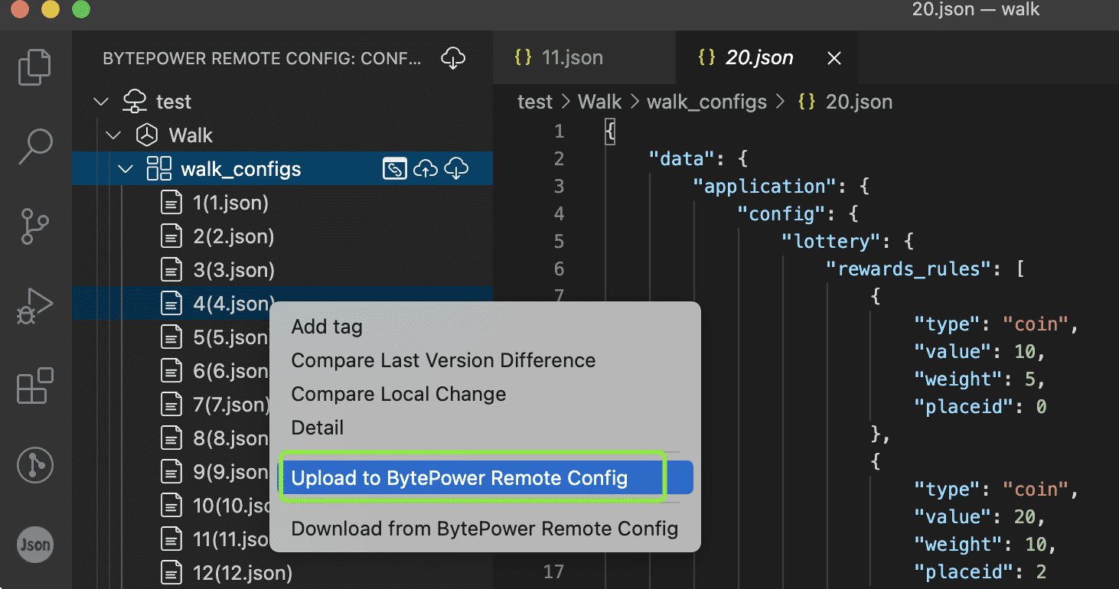This screenshot has width=1119, height=589.
Task: Open the Git graph circular icon
Action: pyautogui.click(x=35, y=465)
